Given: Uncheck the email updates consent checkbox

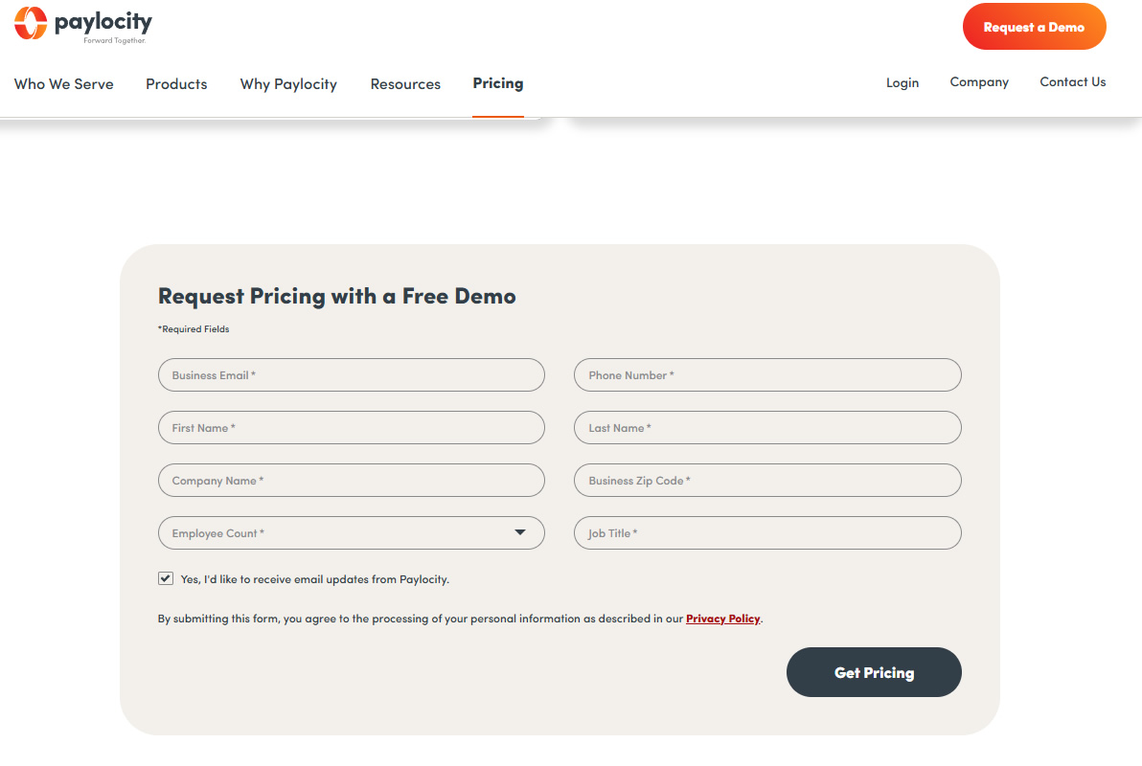Looking at the screenshot, I should click(x=166, y=577).
